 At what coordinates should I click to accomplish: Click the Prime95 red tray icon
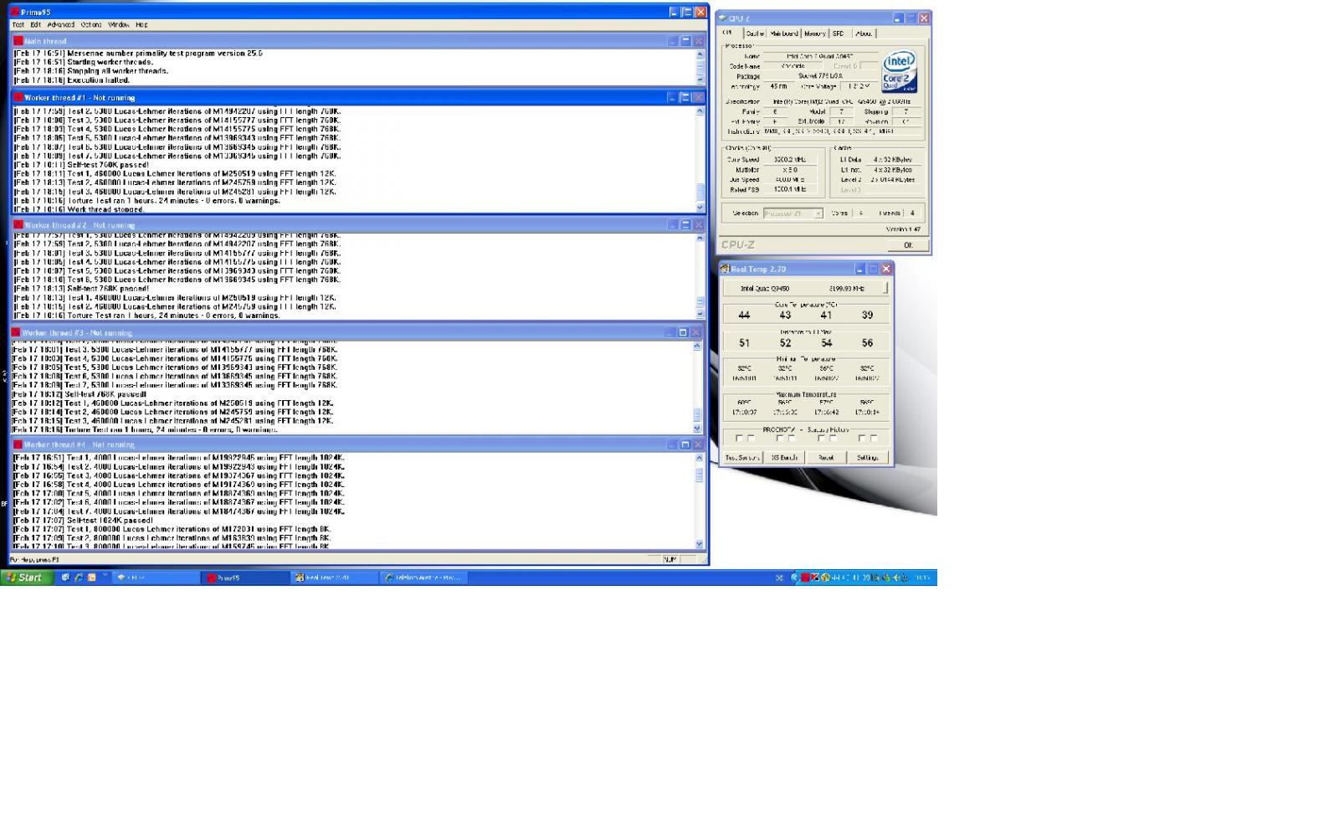tap(805, 578)
